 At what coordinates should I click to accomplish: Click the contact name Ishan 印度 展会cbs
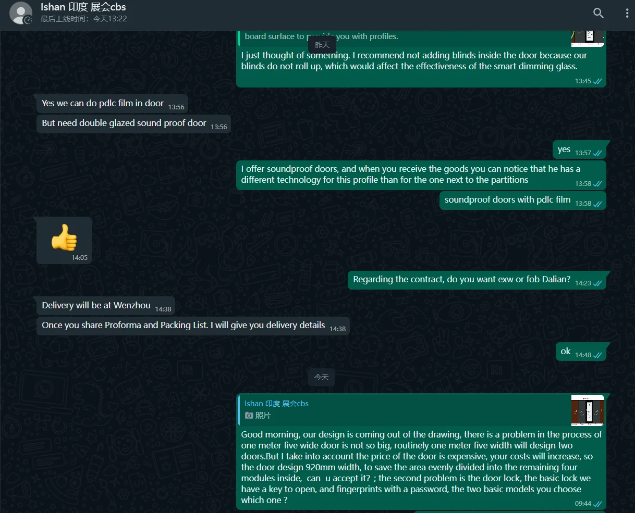coord(83,7)
